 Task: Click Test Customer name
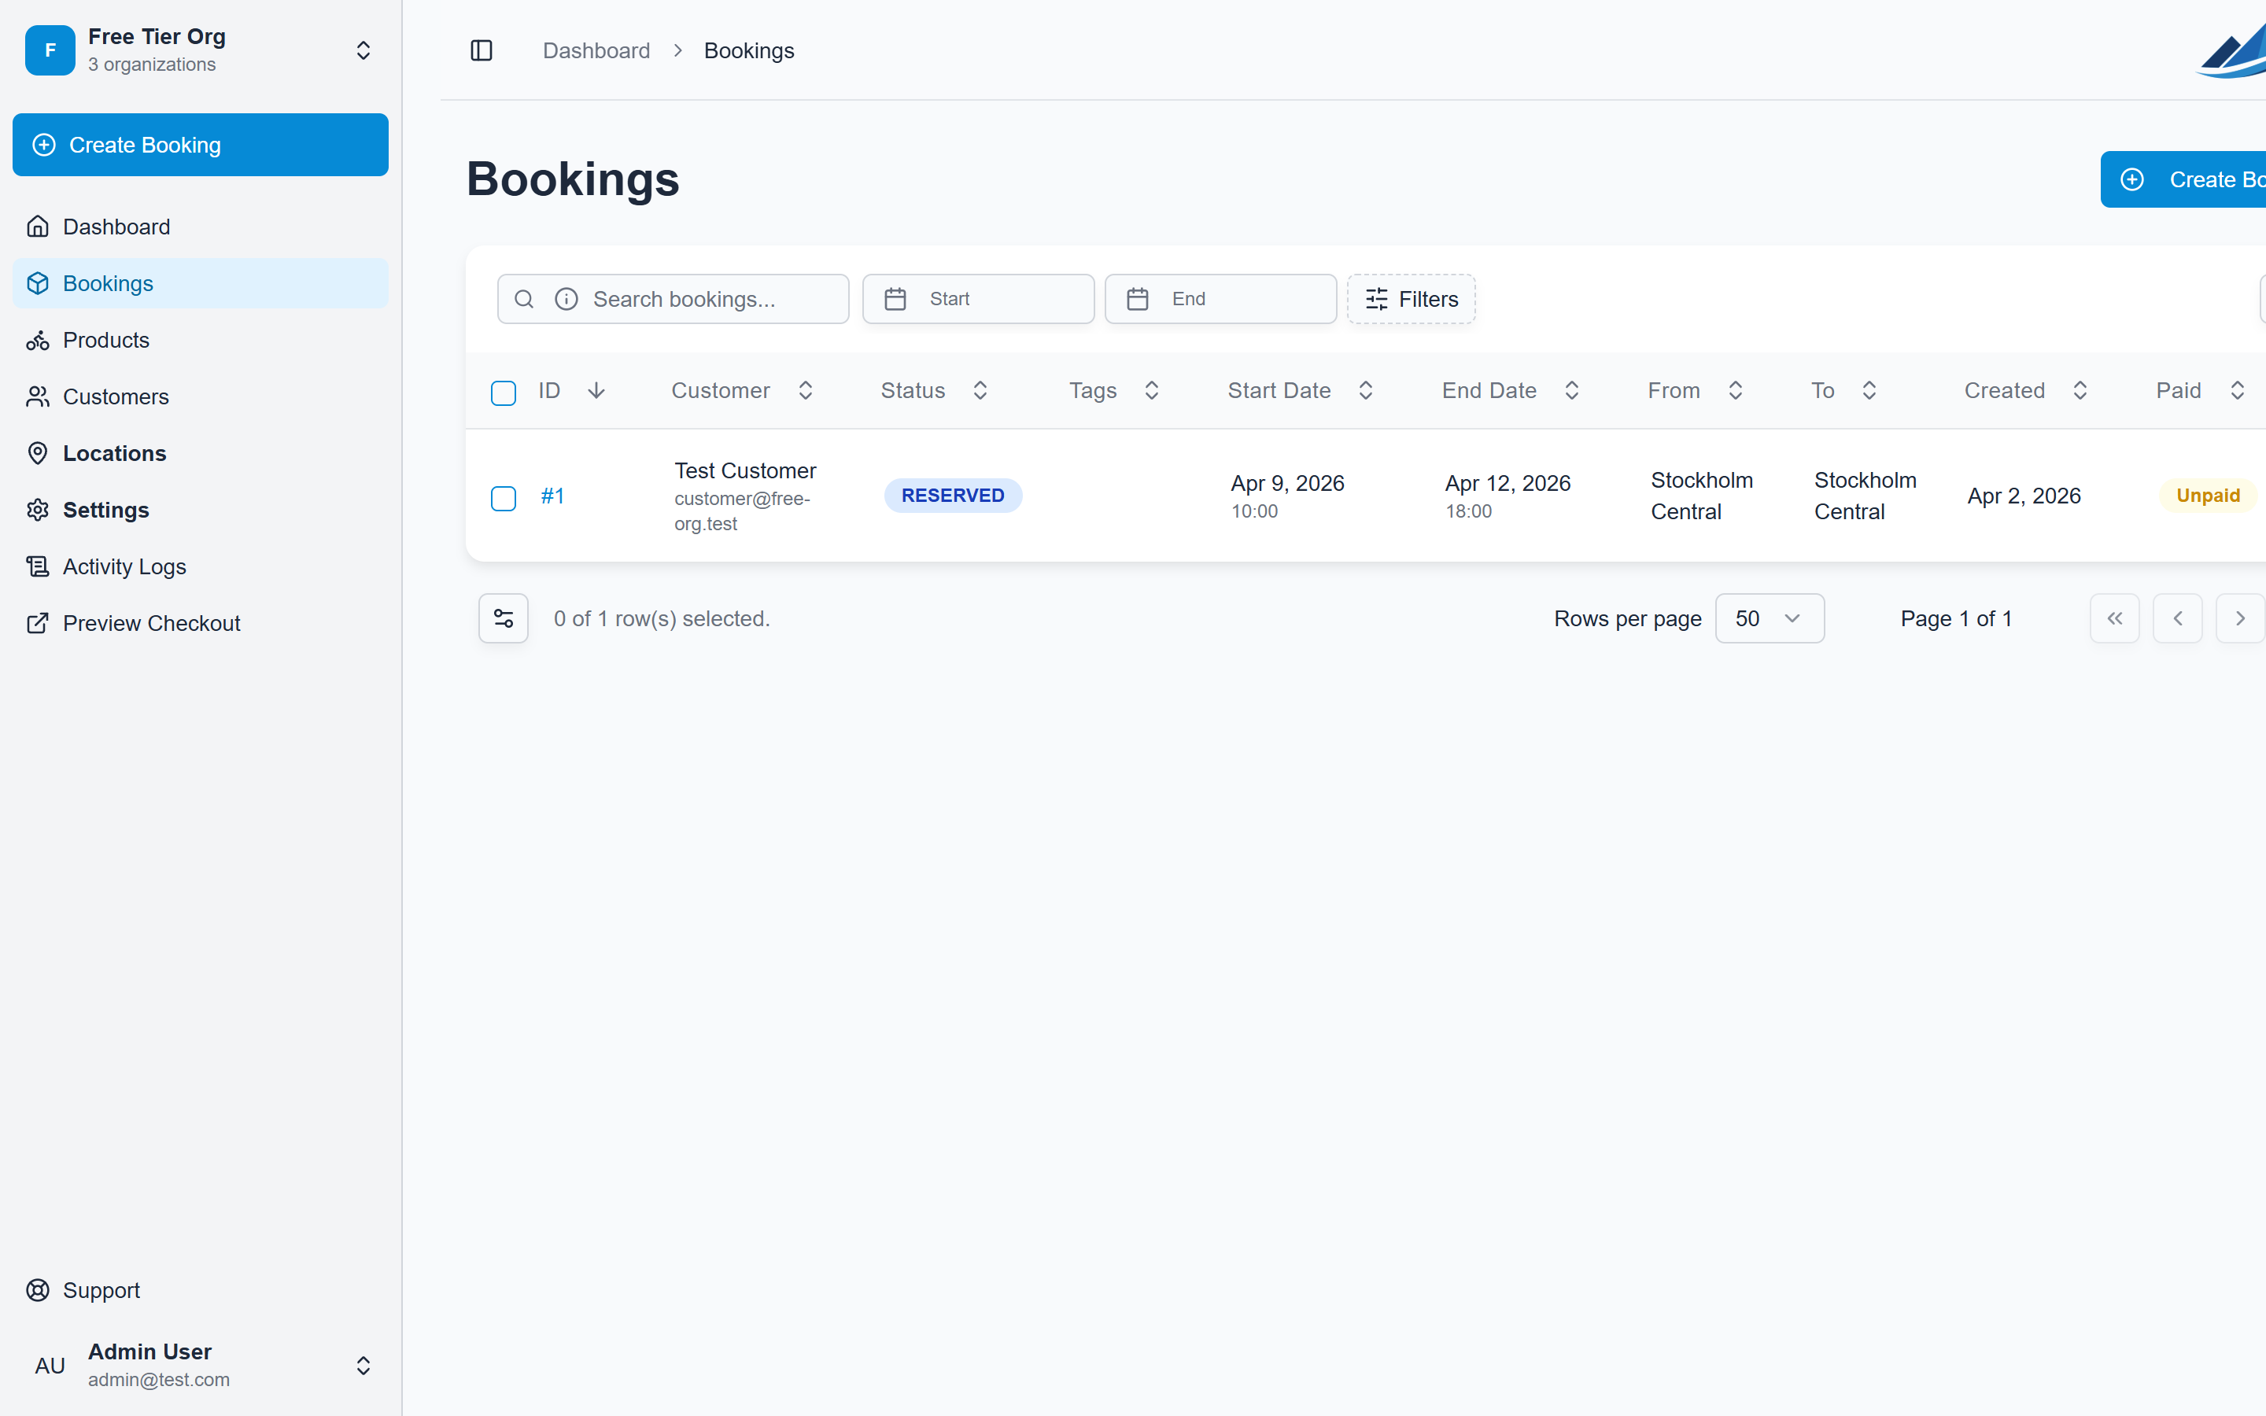point(745,470)
